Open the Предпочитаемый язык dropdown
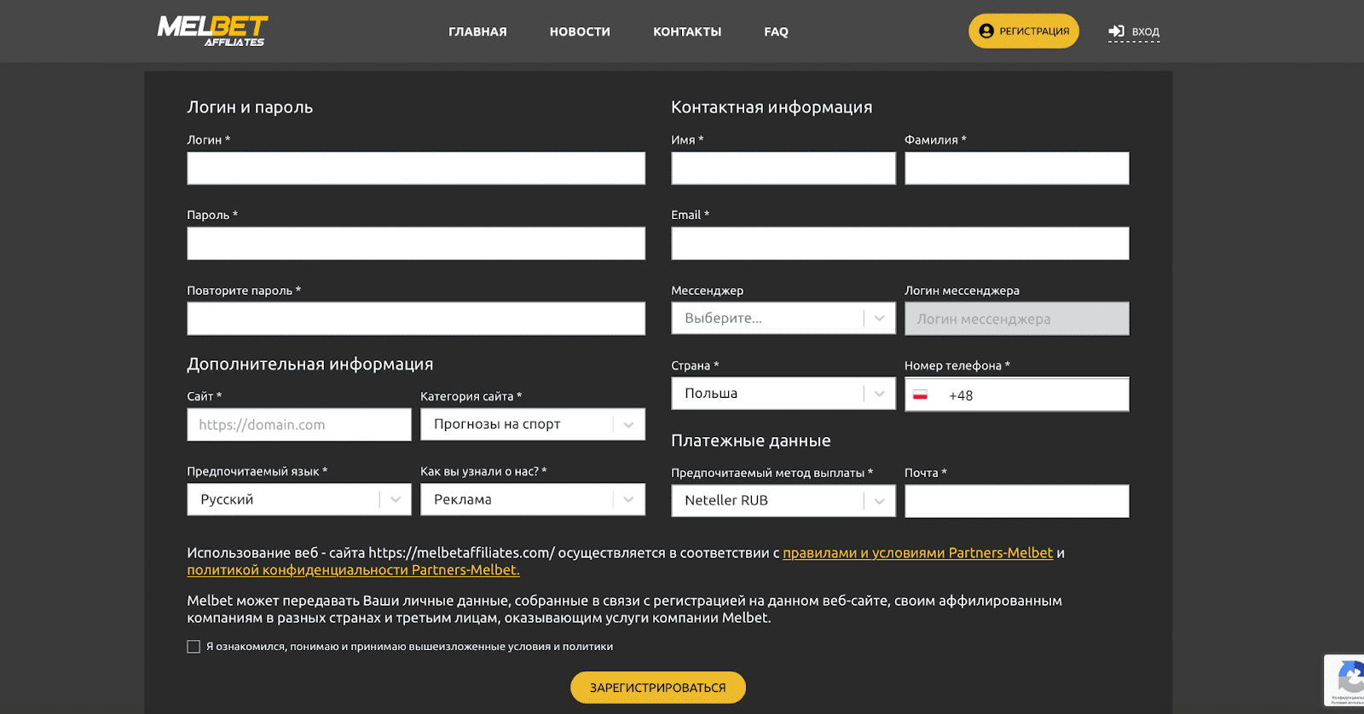Screen dimensions: 1364x714 coord(299,499)
